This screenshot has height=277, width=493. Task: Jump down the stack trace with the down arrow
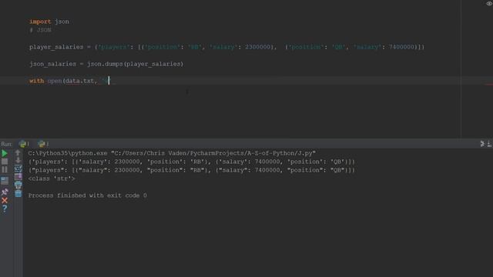[x=18, y=160]
